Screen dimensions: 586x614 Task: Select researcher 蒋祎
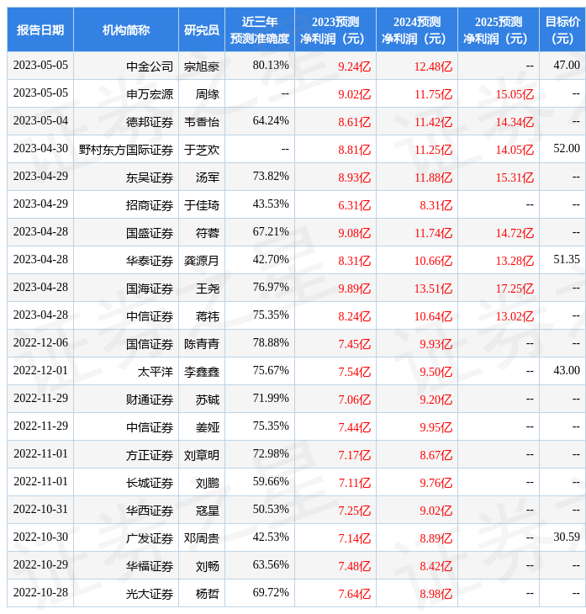(x=208, y=316)
